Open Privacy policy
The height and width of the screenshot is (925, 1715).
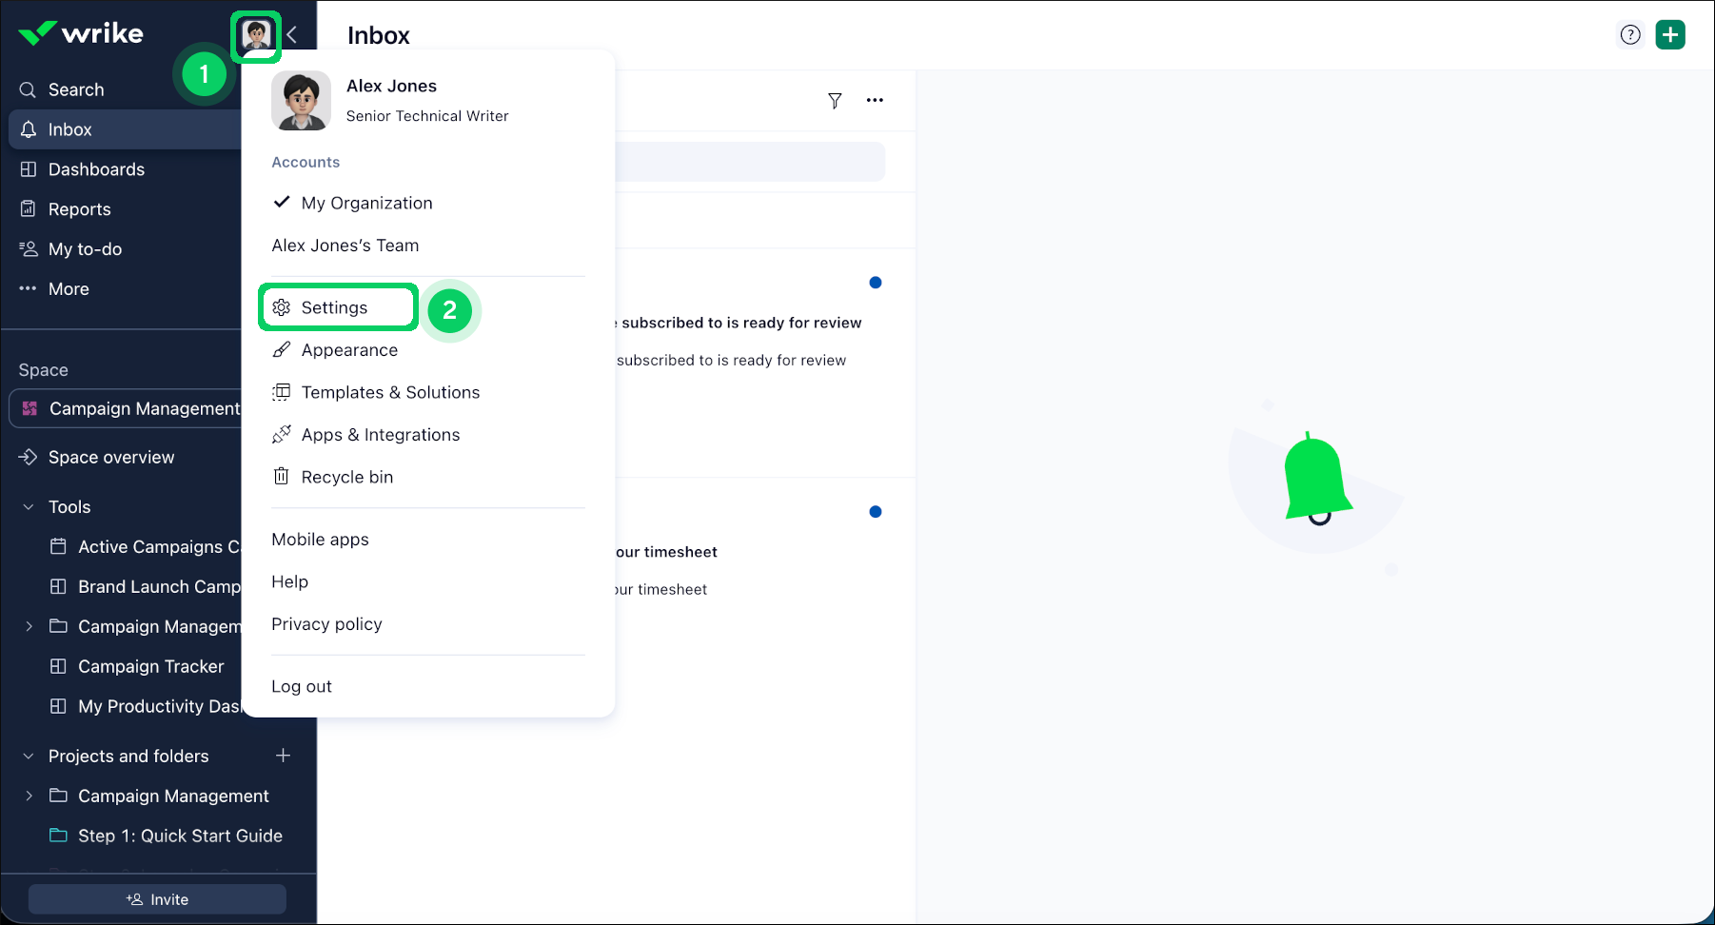(x=326, y=624)
